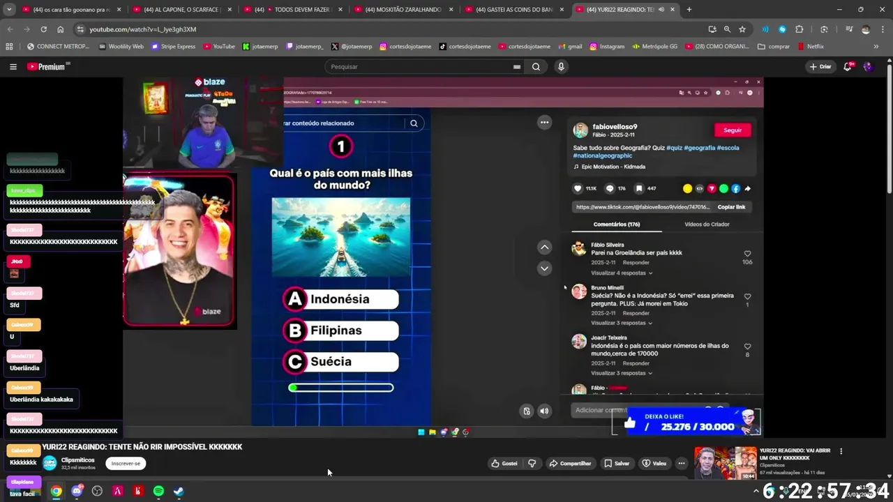
Task: Open YouTube notifications bell
Action: 848,67
